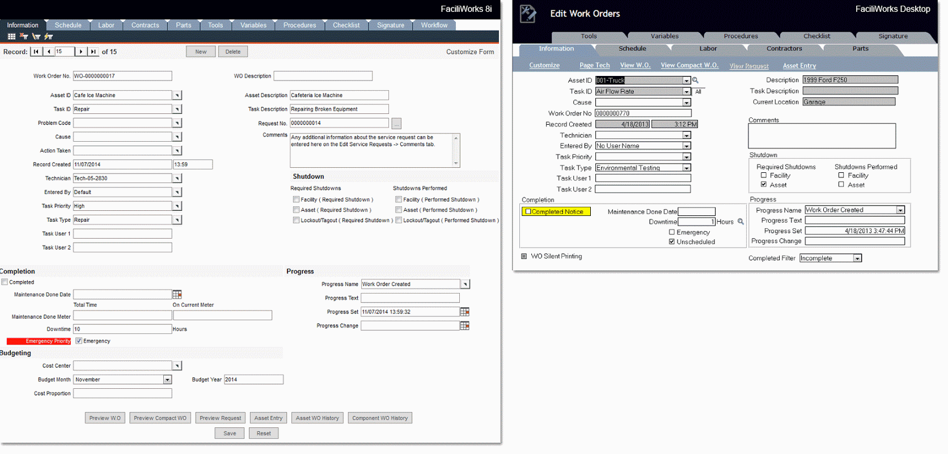Open the Contracts tab in 8i
The width and height of the screenshot is (948, 454).
click(x=145, y=25)
